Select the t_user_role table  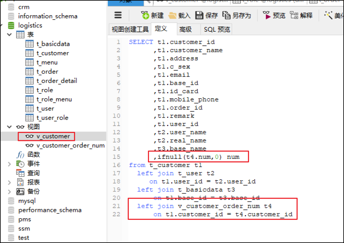pos(52,118)
